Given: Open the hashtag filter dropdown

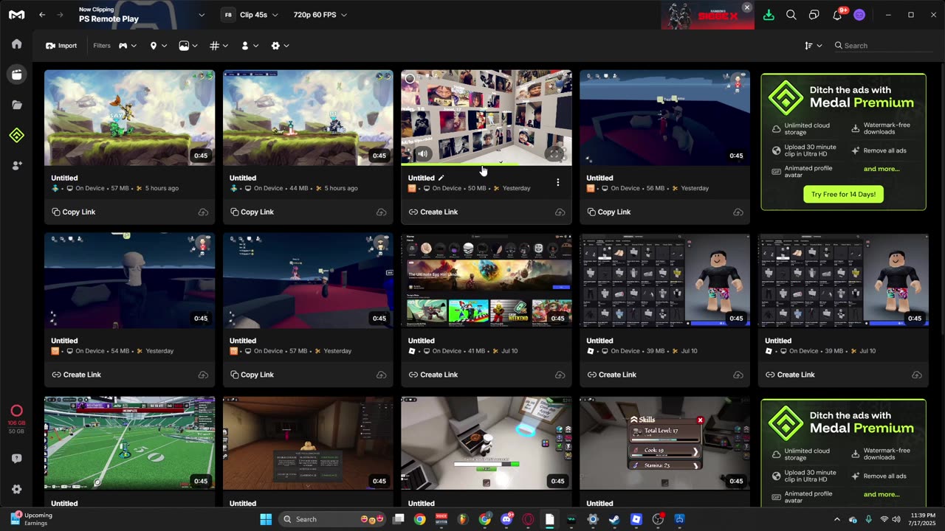Looking at the screenshot, I should coord(219,46).
